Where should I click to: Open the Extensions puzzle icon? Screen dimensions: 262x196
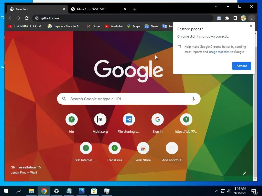[227, 18]
